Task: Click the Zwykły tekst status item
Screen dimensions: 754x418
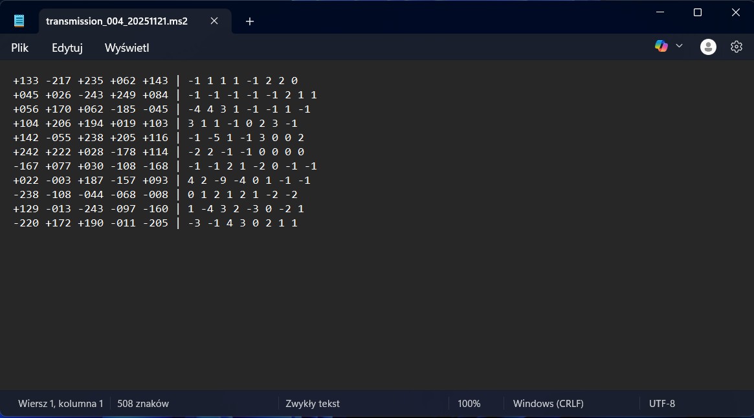Action: click(x=313, y=404)
